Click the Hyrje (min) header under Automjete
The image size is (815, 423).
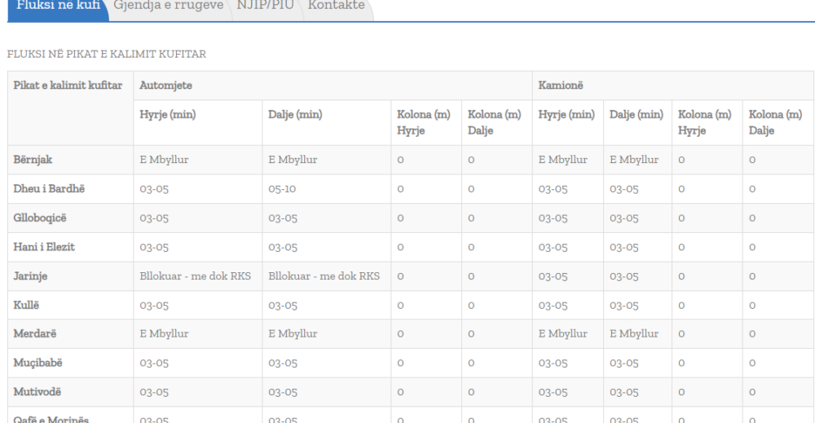pyautogui.click(x=169, y=115)
